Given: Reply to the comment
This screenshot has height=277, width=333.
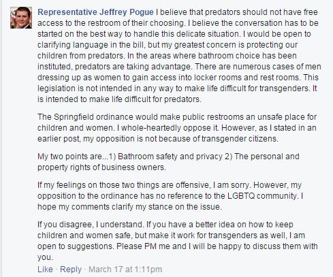Looking at the screenshot, I should pyautogui.click(x=71, y=270).
